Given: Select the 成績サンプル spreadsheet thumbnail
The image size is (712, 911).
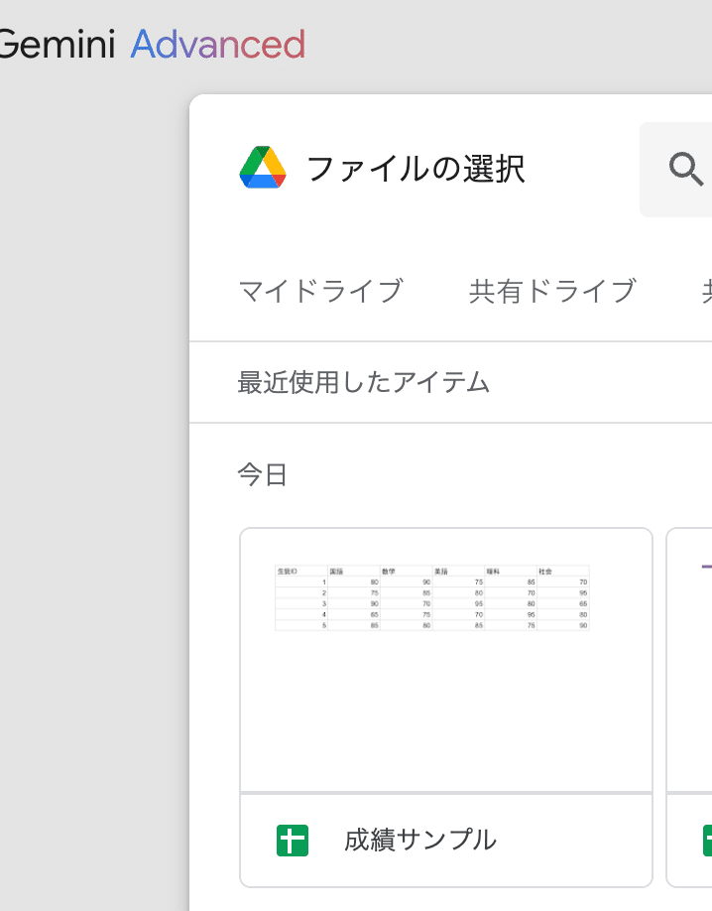Looking at the screenshot, I should coord(446,660).
